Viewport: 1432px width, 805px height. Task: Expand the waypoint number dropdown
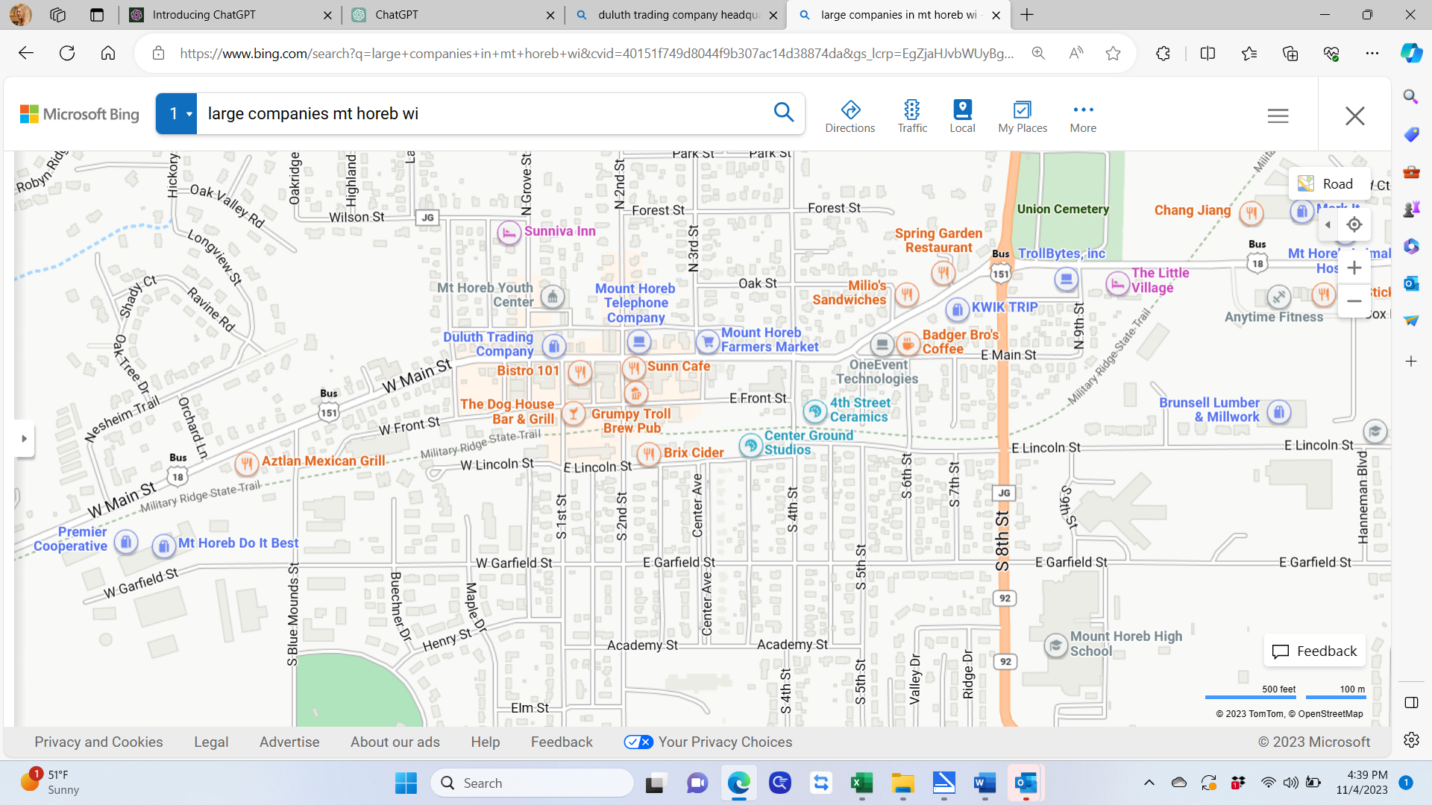pos(176,113)
